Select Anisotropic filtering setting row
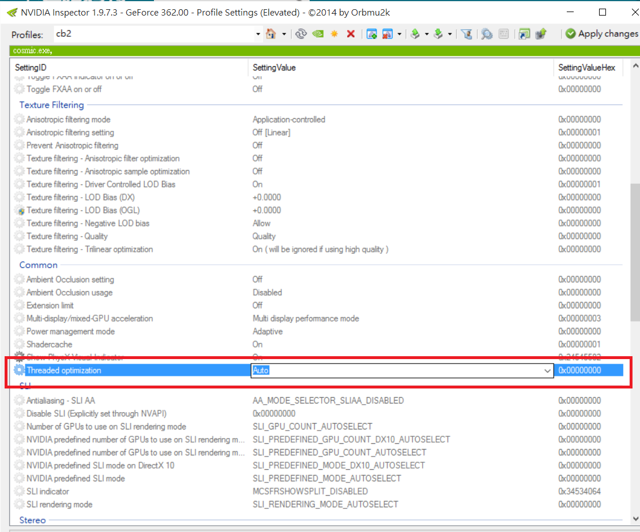 click(318, 133)
